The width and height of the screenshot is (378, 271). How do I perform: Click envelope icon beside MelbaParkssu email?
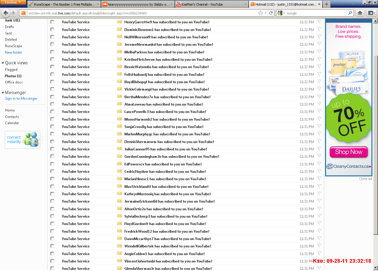(x=119, y=52)
